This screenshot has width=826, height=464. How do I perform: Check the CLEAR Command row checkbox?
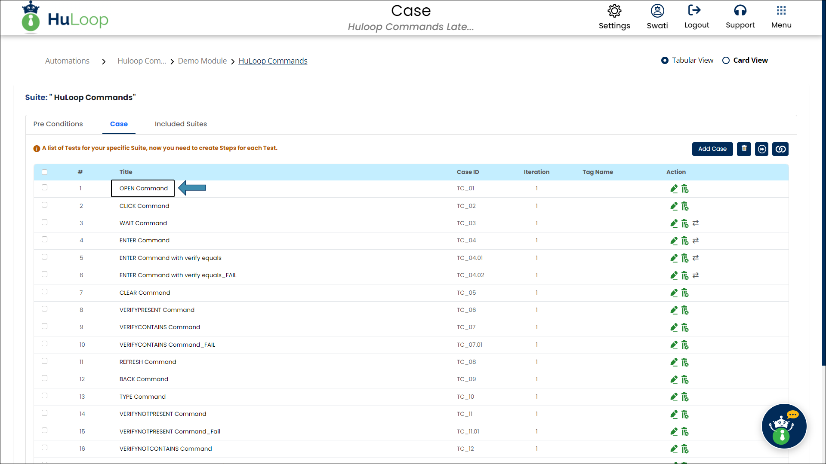point(44,292)
